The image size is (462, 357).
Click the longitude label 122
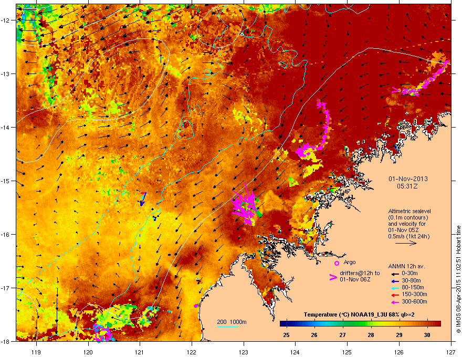[x=192, y=352]
